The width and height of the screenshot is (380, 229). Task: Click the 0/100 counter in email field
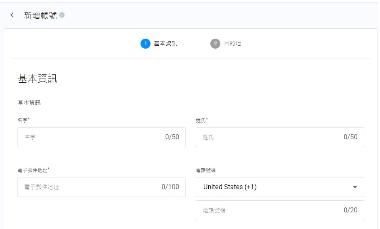[x=170, y=187]
